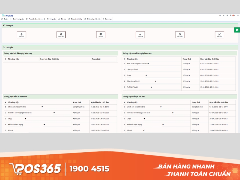Click arrow icon next to Lập dự toán
The height and width of the screenshot is (180, 240).
tap(138, 69)
